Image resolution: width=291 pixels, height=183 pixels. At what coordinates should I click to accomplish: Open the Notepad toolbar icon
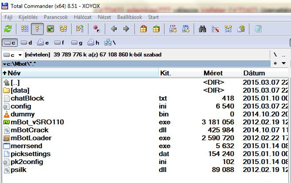tap(258, 29)
